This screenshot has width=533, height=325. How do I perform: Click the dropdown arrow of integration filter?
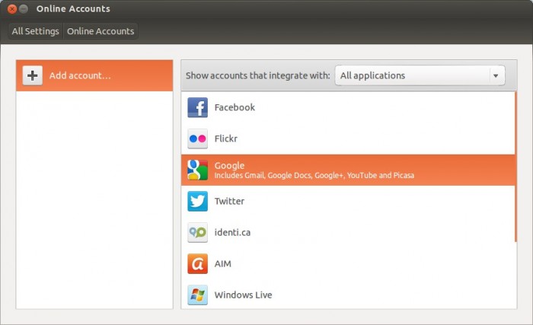click(x=496, y=76)
